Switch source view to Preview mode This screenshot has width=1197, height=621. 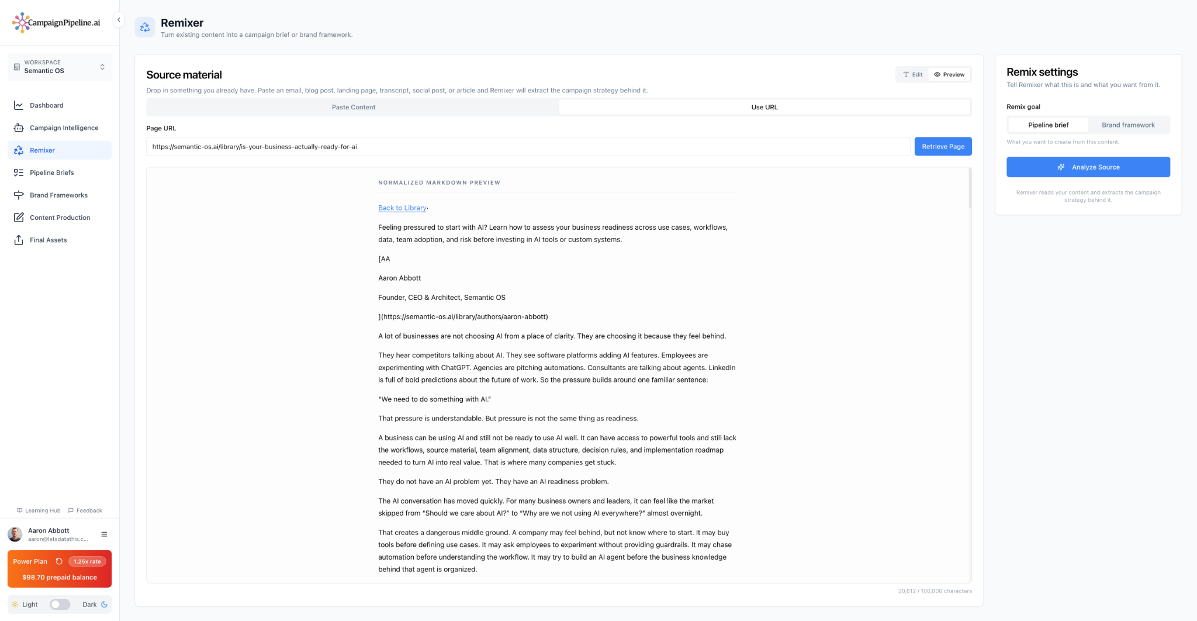[949, 74]
